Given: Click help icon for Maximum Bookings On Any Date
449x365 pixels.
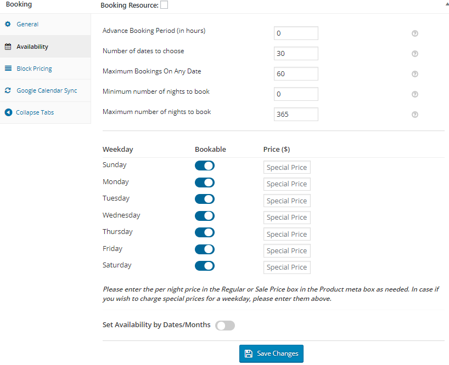Looking at the screenshot, I should 415,74.
